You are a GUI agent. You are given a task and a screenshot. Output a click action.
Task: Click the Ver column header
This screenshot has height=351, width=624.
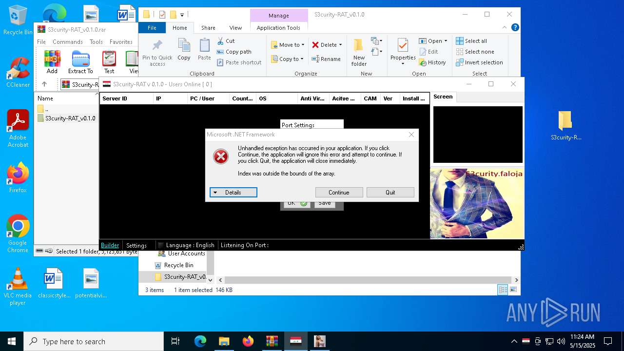point(390,98)
